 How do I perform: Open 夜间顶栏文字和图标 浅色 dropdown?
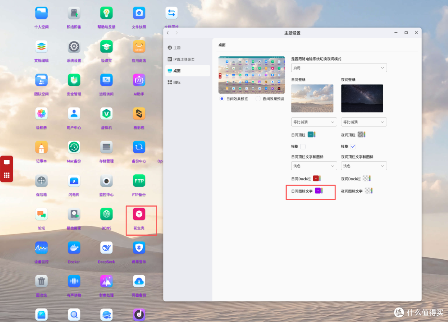[x=364, y=166]
